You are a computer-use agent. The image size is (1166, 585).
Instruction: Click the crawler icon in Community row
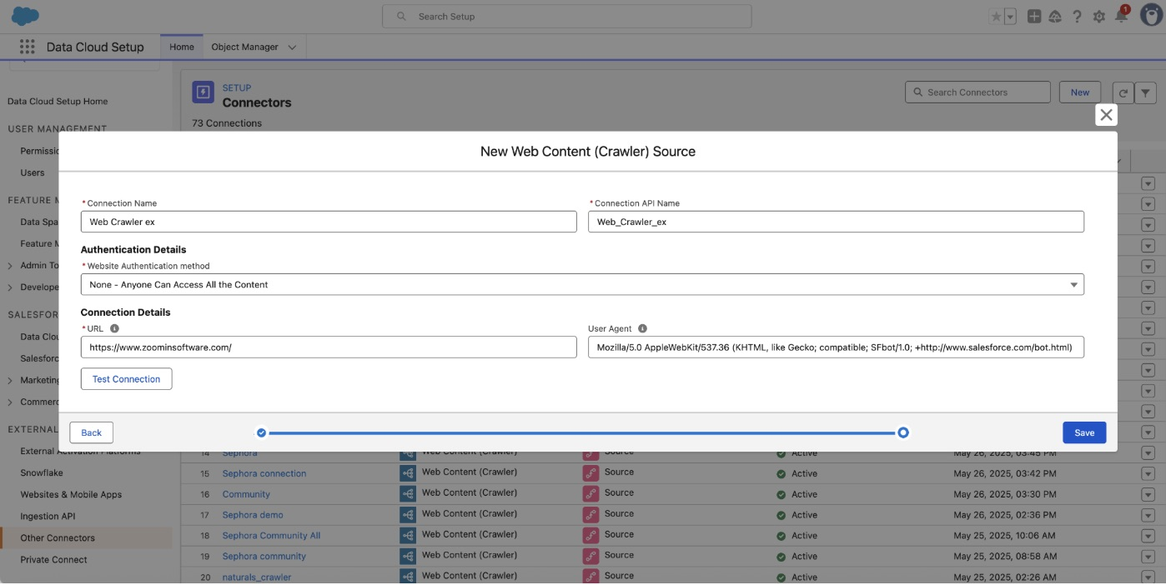(x=408, y=494)
